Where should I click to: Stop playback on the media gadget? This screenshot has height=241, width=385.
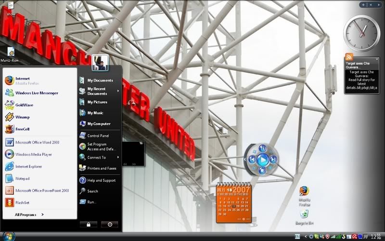tap(262, 170)
